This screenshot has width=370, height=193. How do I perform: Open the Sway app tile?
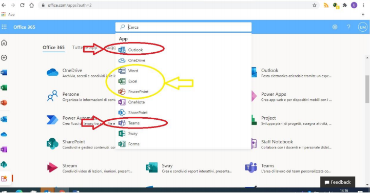point(189,168)
